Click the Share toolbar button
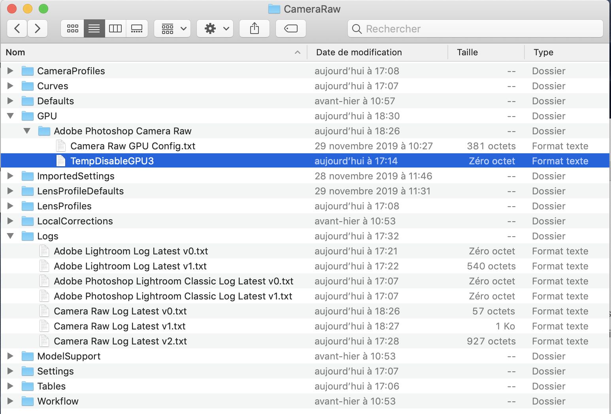 pos(255,28)
